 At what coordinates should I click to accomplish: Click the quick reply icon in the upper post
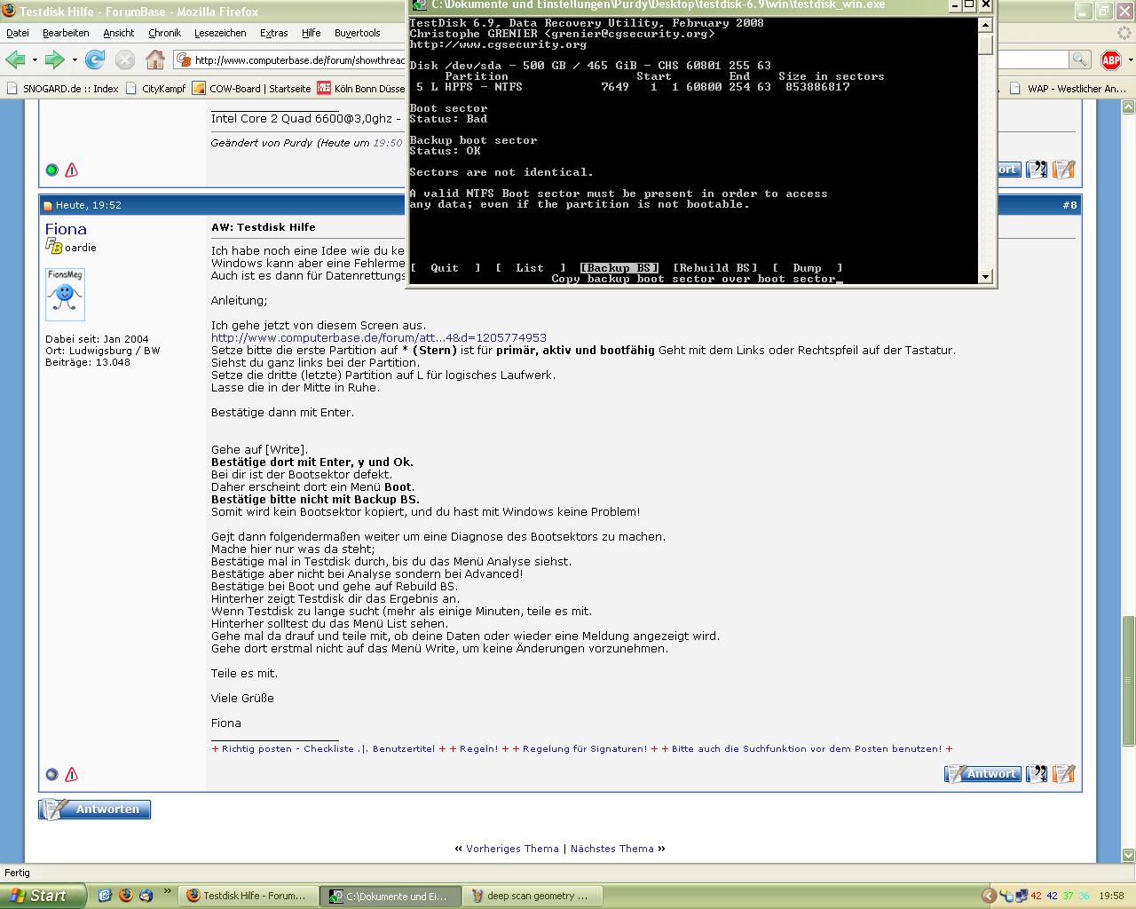coord(1064,170)
